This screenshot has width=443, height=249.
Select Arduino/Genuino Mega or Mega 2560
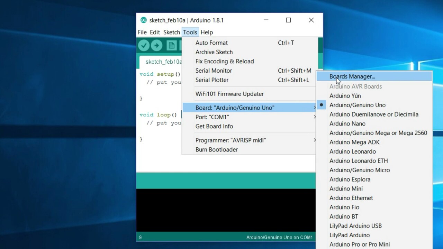pyautogui.click(x=374, y=133)
